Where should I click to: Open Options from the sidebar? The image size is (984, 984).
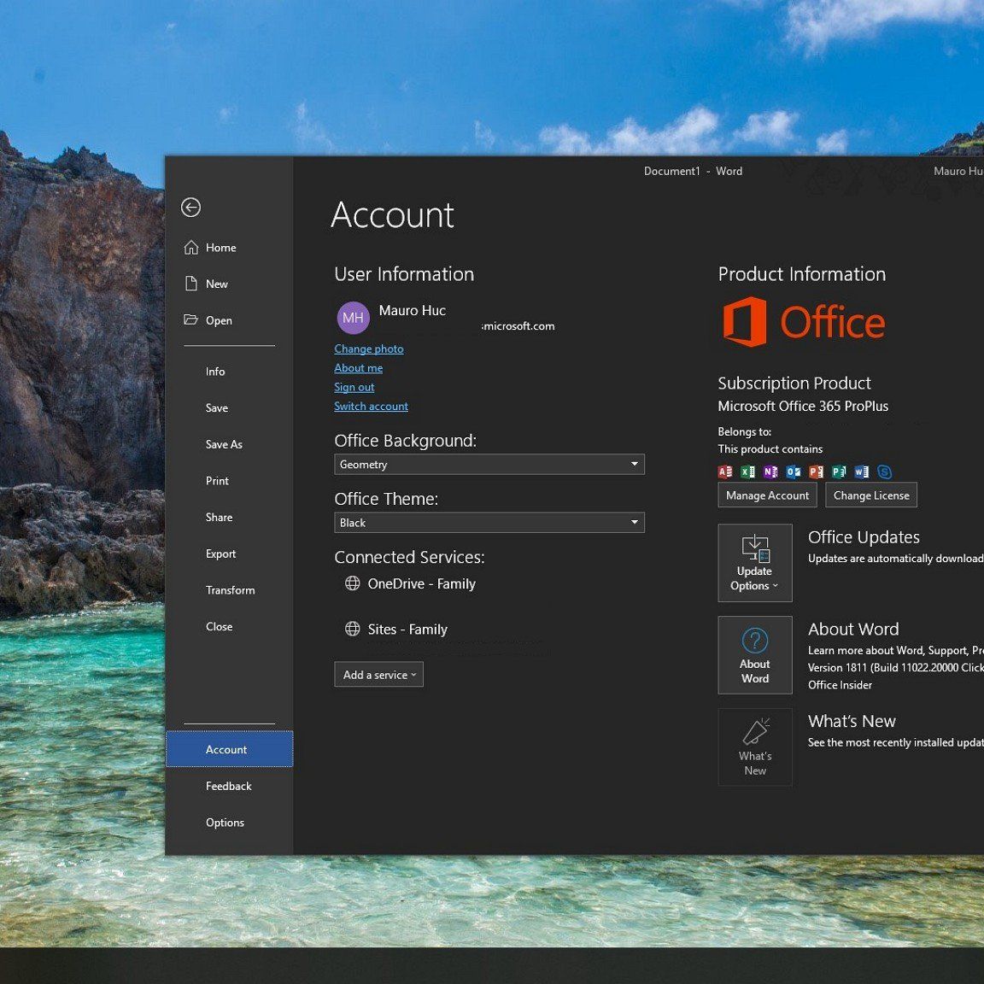pyautogui.click(x=225, y=823)
